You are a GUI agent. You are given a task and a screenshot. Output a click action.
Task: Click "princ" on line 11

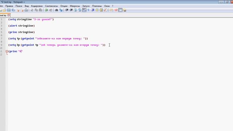pos(13,51)
